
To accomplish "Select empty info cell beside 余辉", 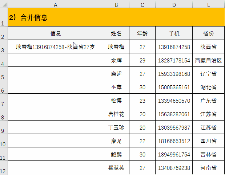I will point(55,60).
